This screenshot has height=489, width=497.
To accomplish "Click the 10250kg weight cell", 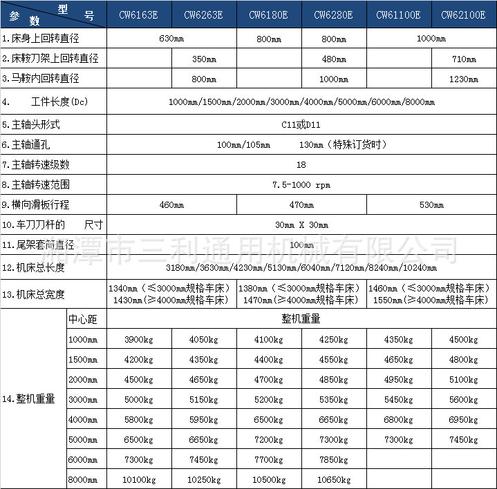I will click(x=204, y=479).
